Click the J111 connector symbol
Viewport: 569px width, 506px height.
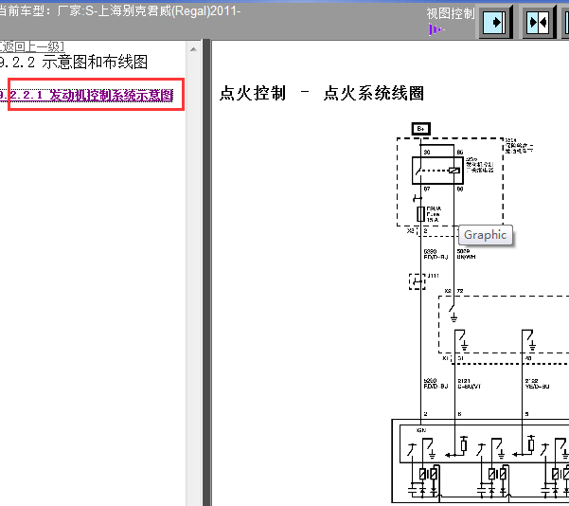(418, 281)
